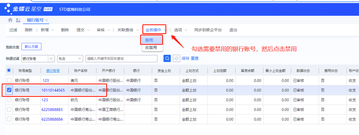359x135 pixels.
Task: Click 提交 in the toolbar
Action: (x=80, y=30)
